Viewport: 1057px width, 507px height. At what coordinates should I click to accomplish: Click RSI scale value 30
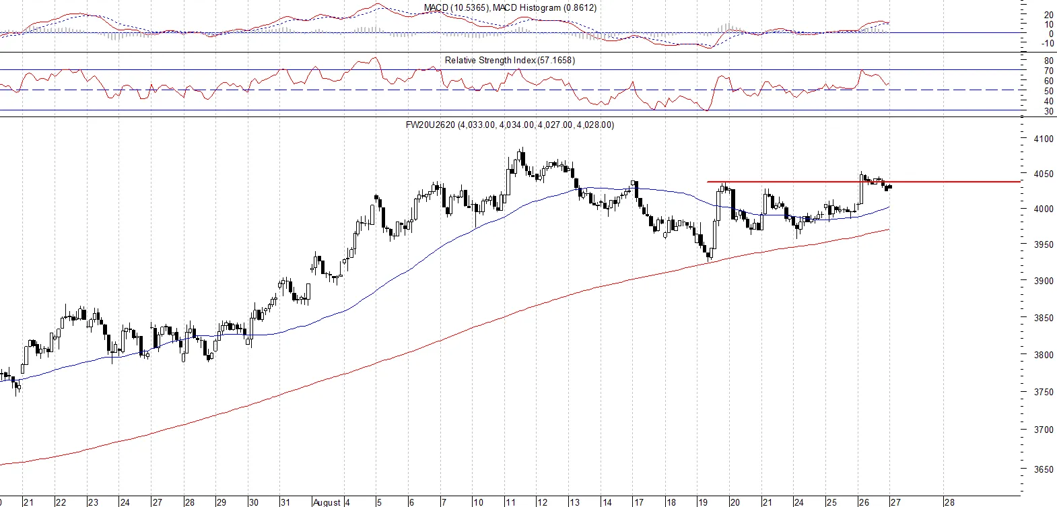[1049, 112]
